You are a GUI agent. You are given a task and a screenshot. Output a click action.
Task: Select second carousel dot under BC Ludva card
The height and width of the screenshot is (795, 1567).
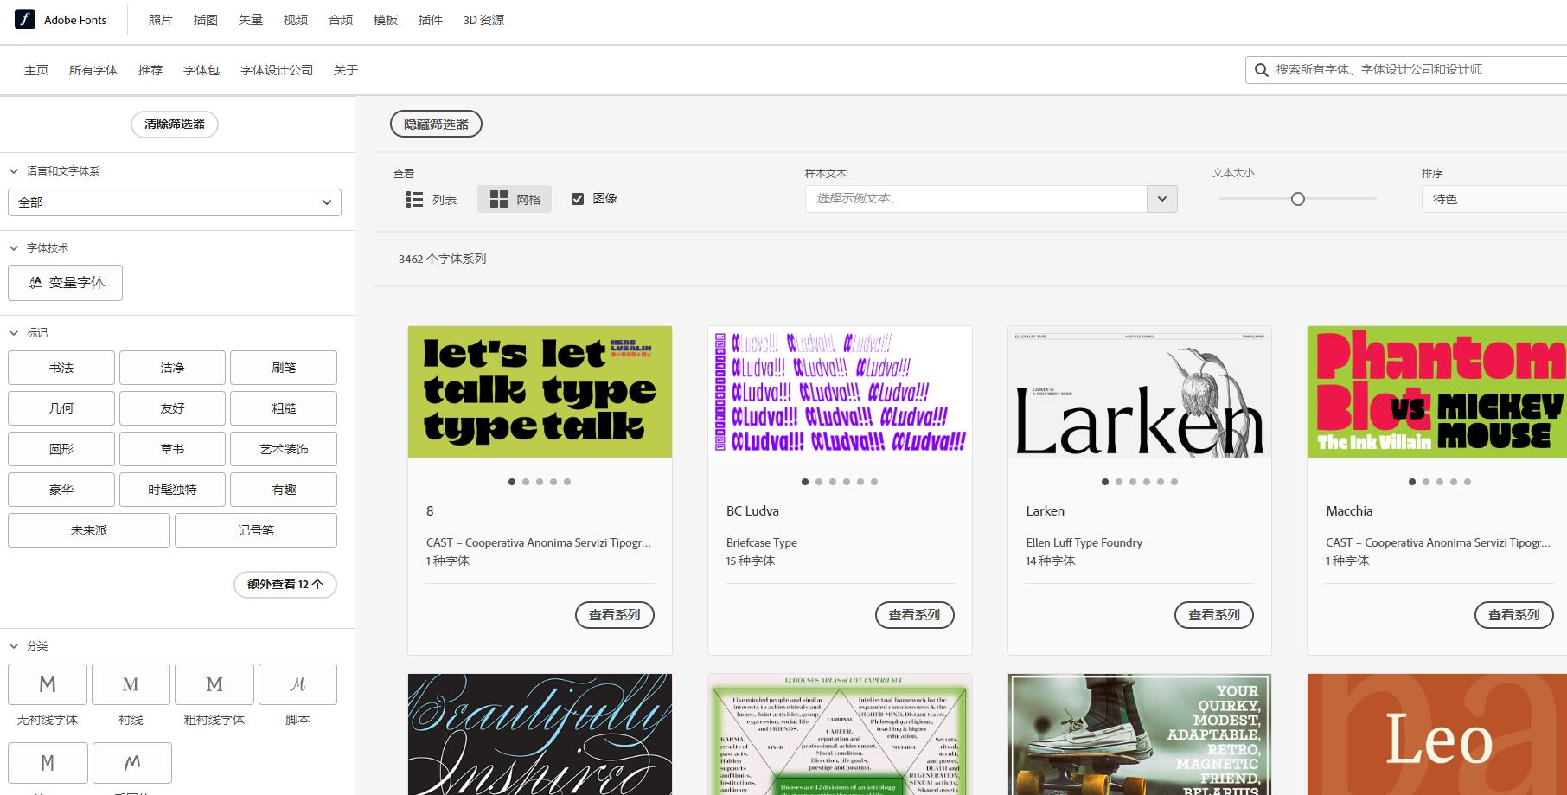819,482
